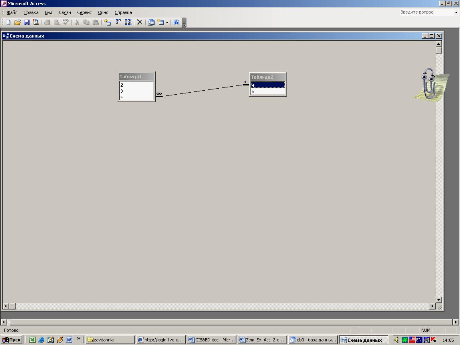Expand the toolbar options chevron
The image size is (460, 345).
click(184, 23)
